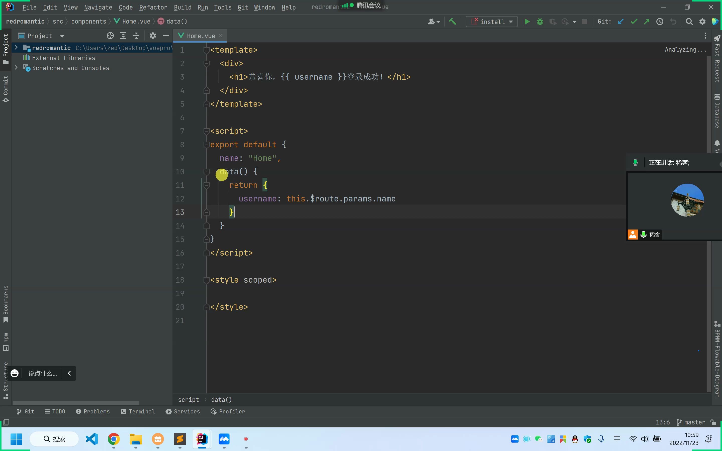The width and height of the screenshot is (722, 451).
Task: Open the Navigate menu
Action: 98,7
